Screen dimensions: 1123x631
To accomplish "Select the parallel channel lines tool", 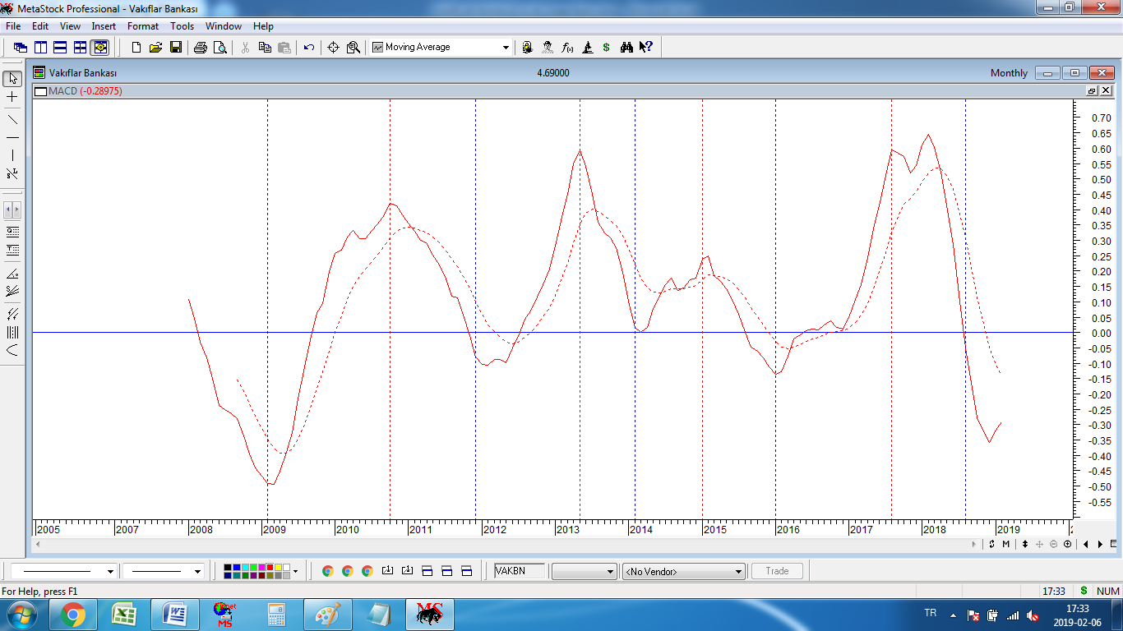I will point(12,315).
